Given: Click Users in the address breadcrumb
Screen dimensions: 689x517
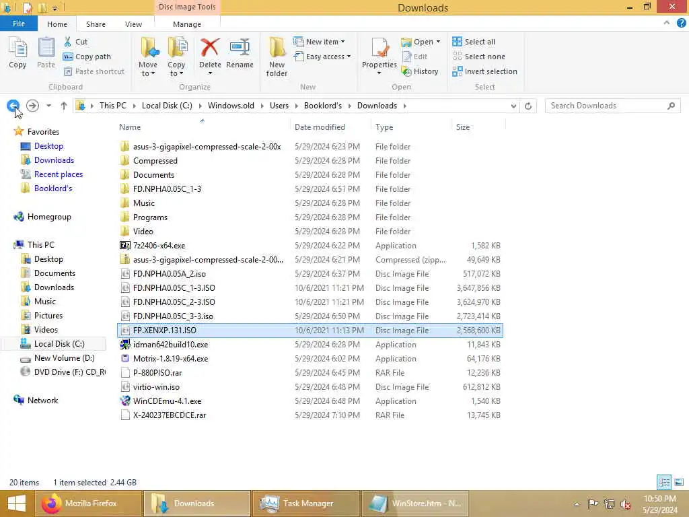Looking at the screenshot, I should (279, 106).
